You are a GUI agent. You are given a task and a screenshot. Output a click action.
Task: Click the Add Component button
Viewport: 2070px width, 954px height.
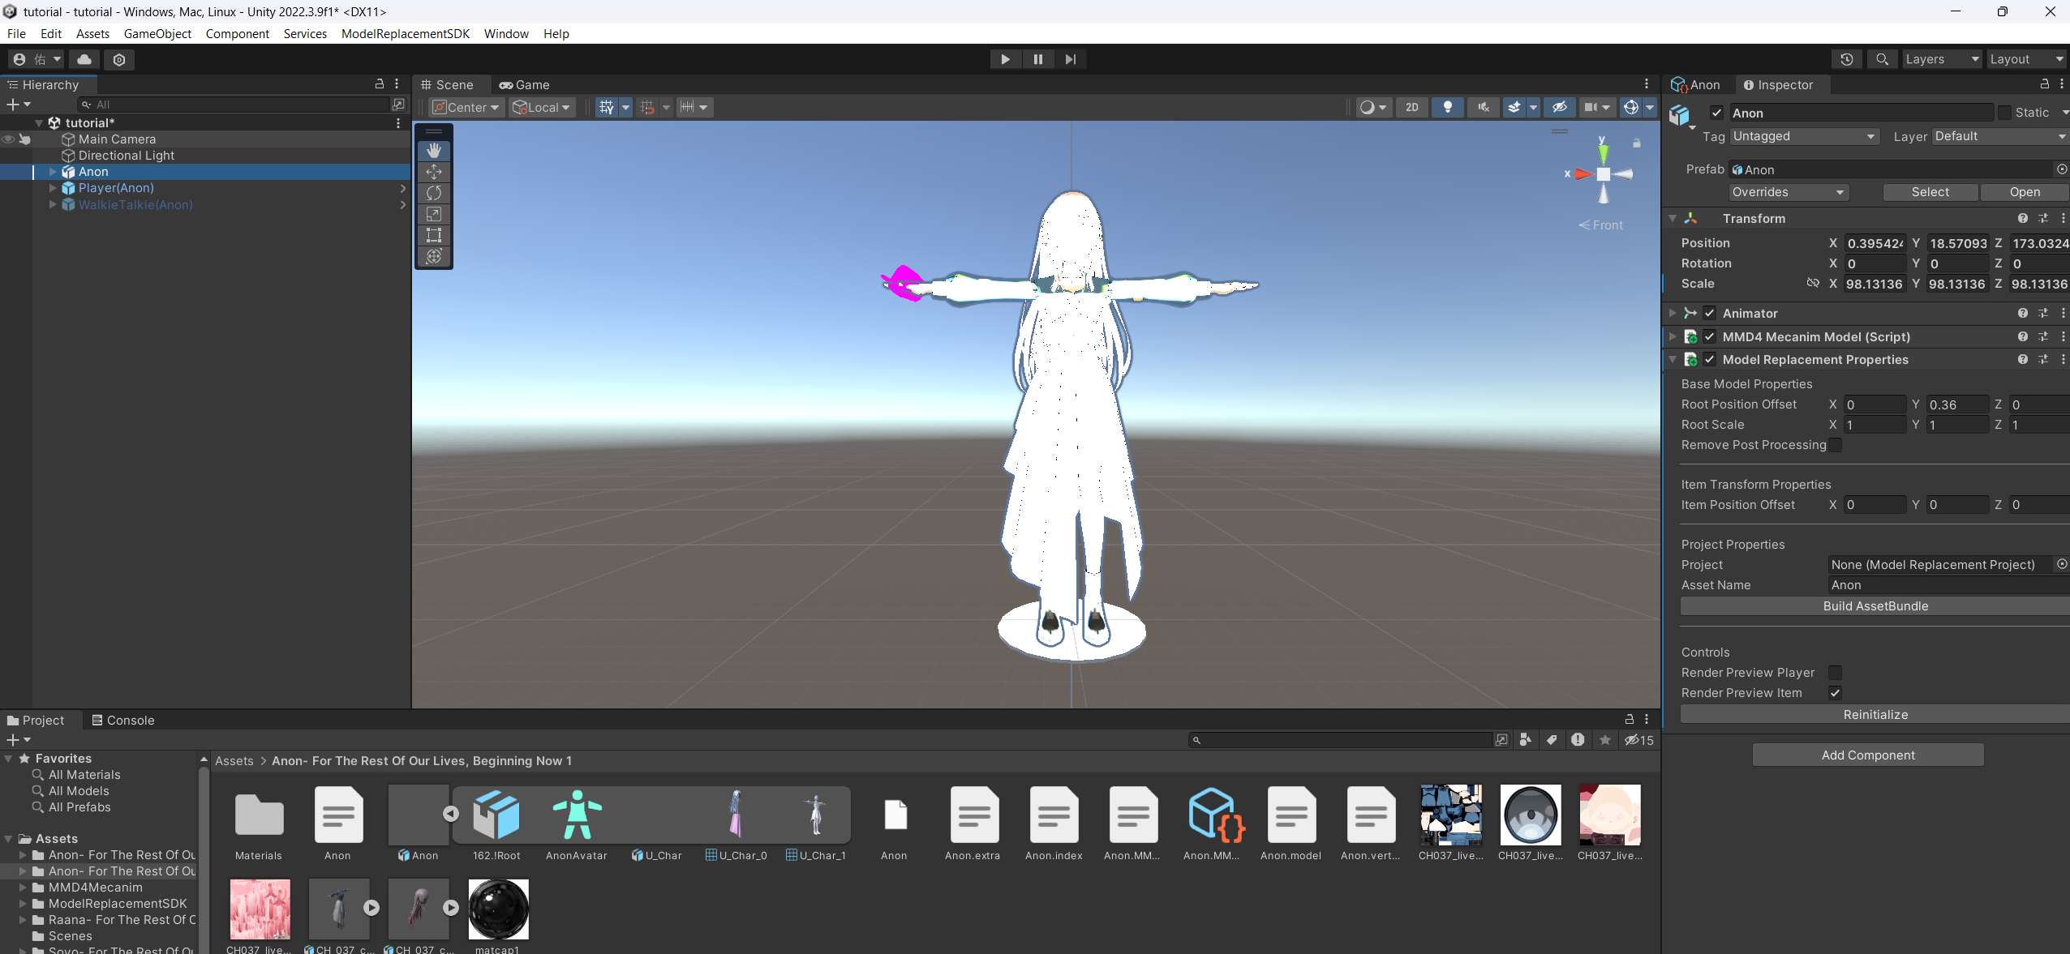point(1867,755)
